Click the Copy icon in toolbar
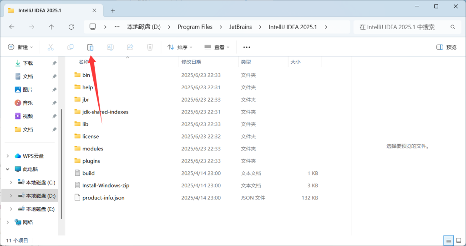This screenshot has width=466, height=246. (71, 47)
